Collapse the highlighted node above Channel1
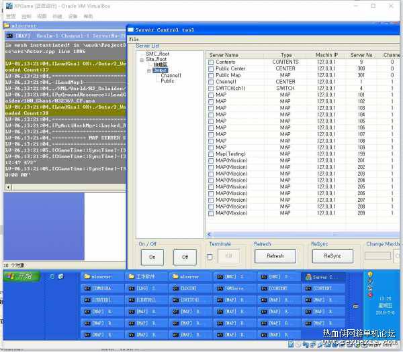Viewport: 403px width, 352px height. click(x=149, y=71)
